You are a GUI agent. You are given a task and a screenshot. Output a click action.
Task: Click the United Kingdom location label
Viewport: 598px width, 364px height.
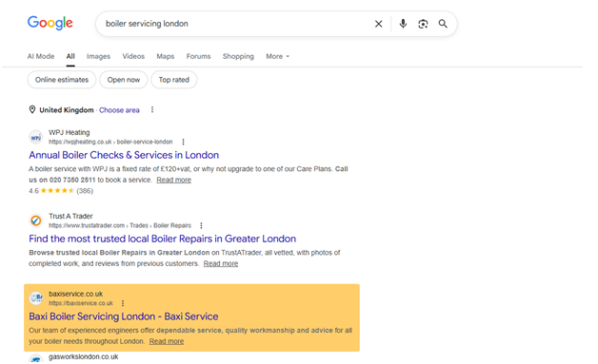click(x=67, y=110)
